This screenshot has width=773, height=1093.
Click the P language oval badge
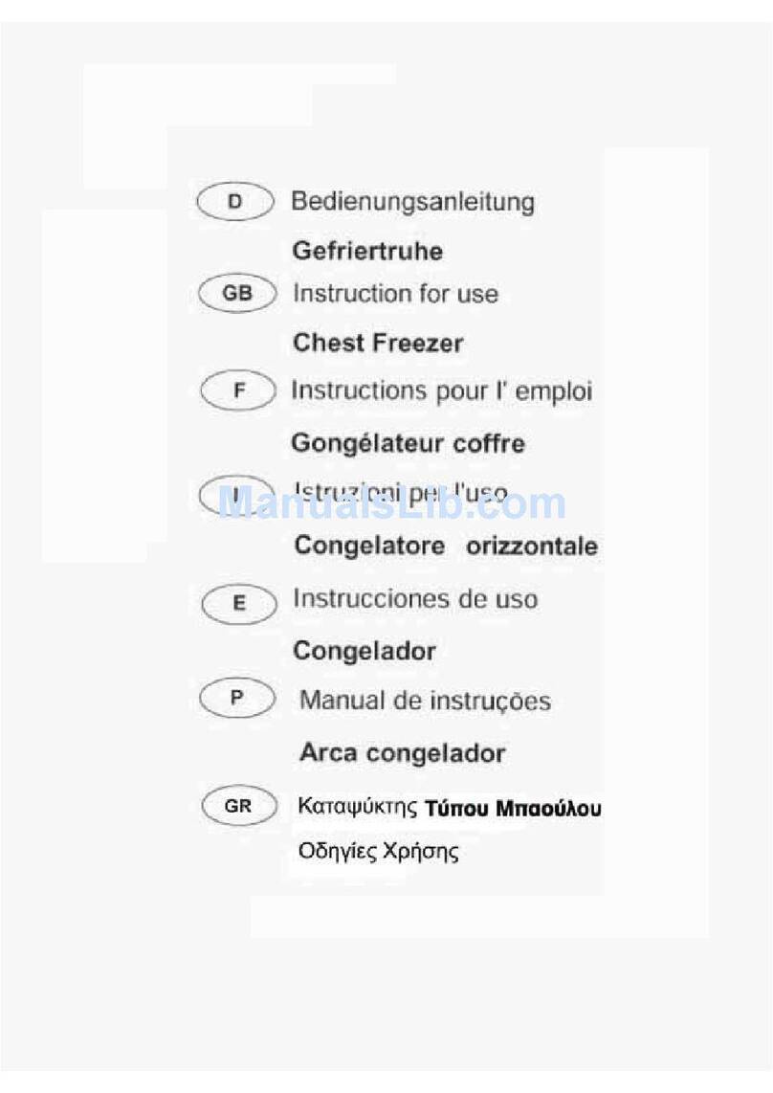tap(237, 698)
